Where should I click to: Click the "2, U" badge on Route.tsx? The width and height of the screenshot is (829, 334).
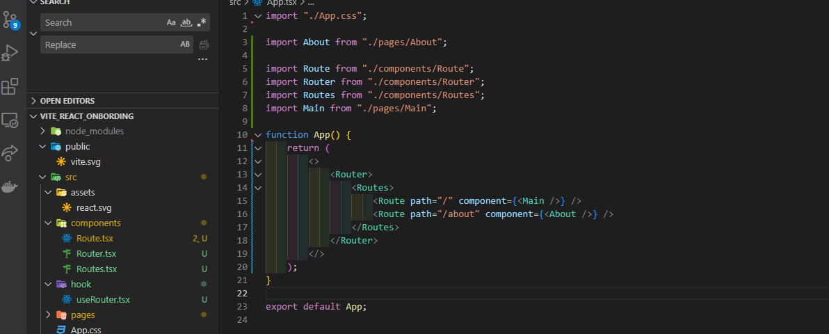[200, 238]
